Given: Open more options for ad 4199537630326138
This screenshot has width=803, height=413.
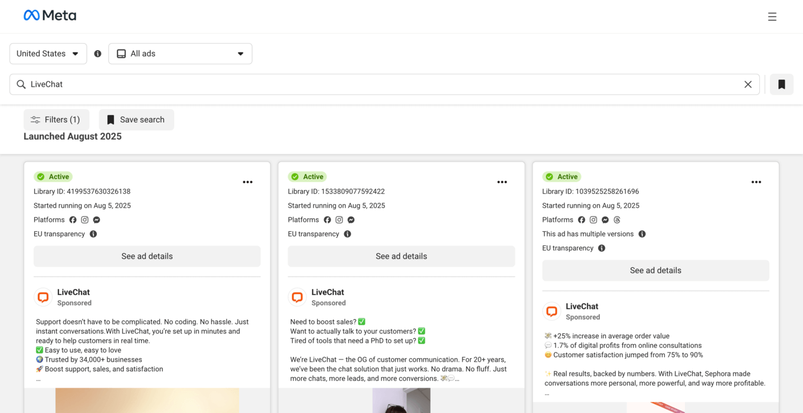Looking at the screenshot, I should click(248, 182).
